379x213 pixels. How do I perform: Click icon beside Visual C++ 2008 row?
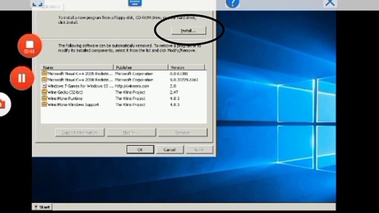pyautogui.click(x=44, y=80)
